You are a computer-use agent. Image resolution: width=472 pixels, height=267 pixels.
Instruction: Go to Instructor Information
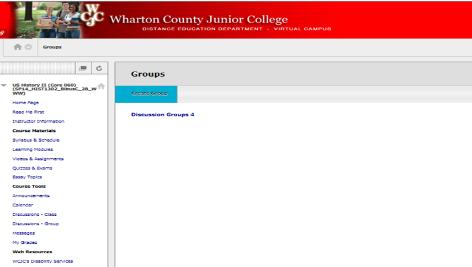[38, 121]
